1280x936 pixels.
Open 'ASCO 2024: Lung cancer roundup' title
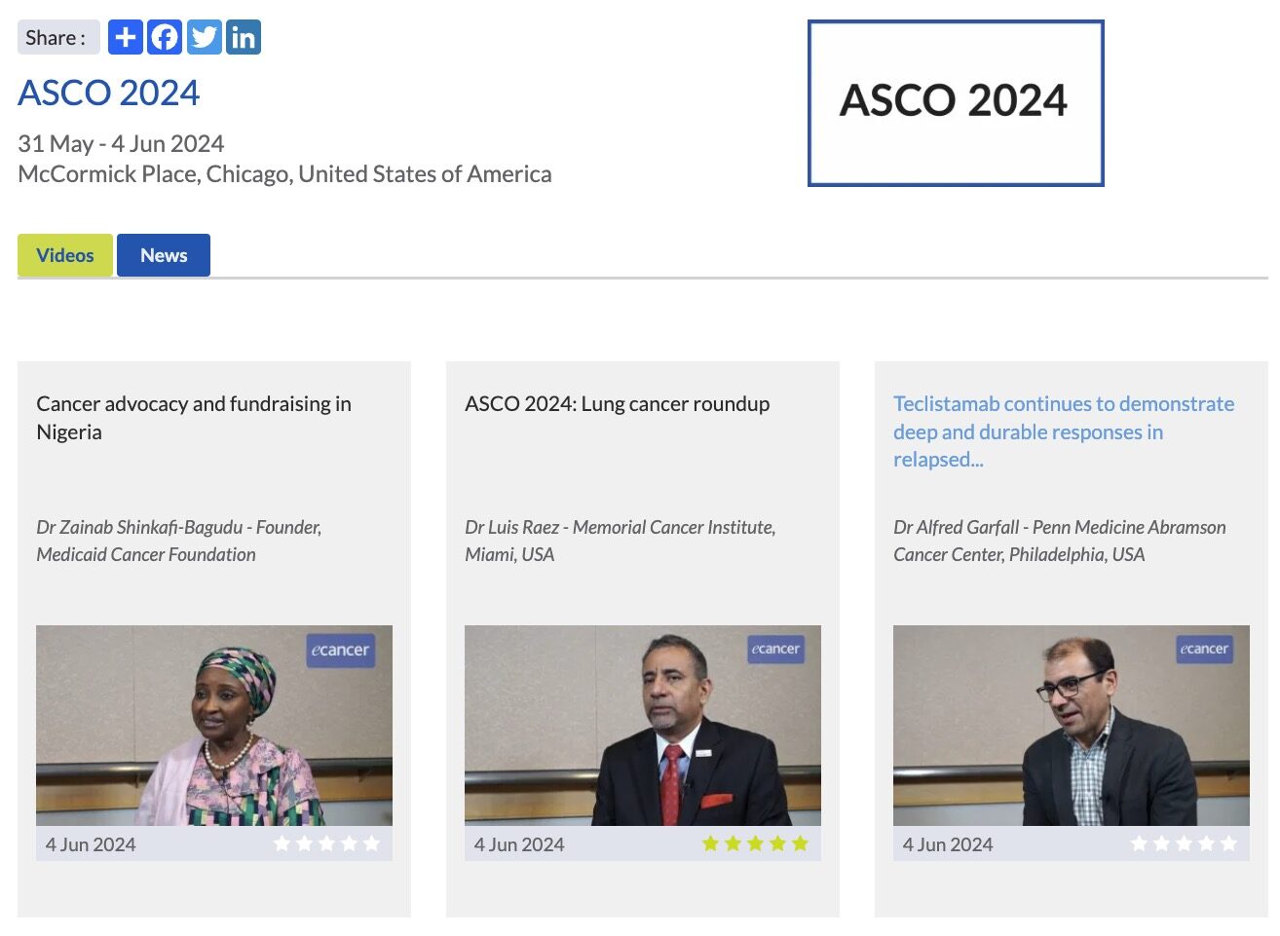(x=617, y=404)
